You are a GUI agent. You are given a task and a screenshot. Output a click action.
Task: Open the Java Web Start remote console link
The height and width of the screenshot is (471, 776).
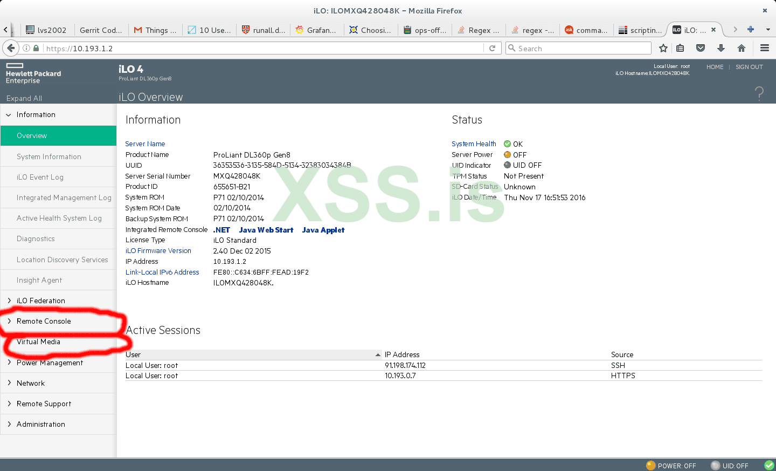point(266,229)
